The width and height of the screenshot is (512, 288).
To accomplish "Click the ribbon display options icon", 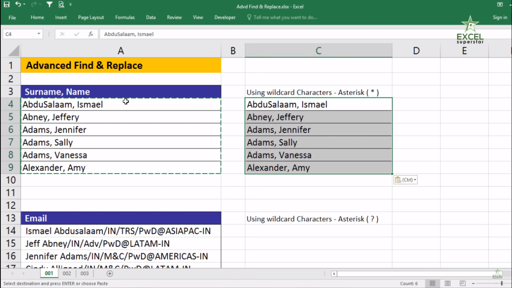I will click(500, 4).
